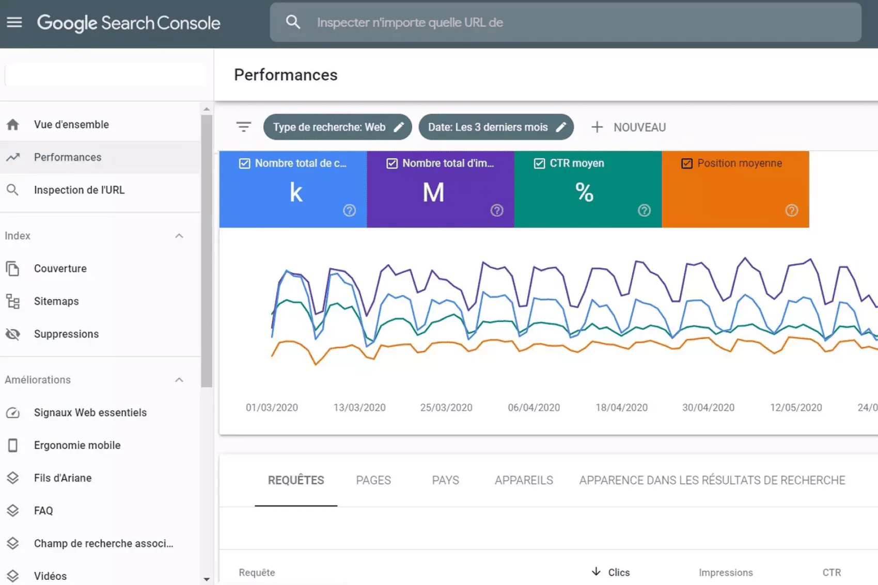Select the Vue d'ensemble home icon
The width and height of the screenshot is (878, 585).
[x=12, y=124]
